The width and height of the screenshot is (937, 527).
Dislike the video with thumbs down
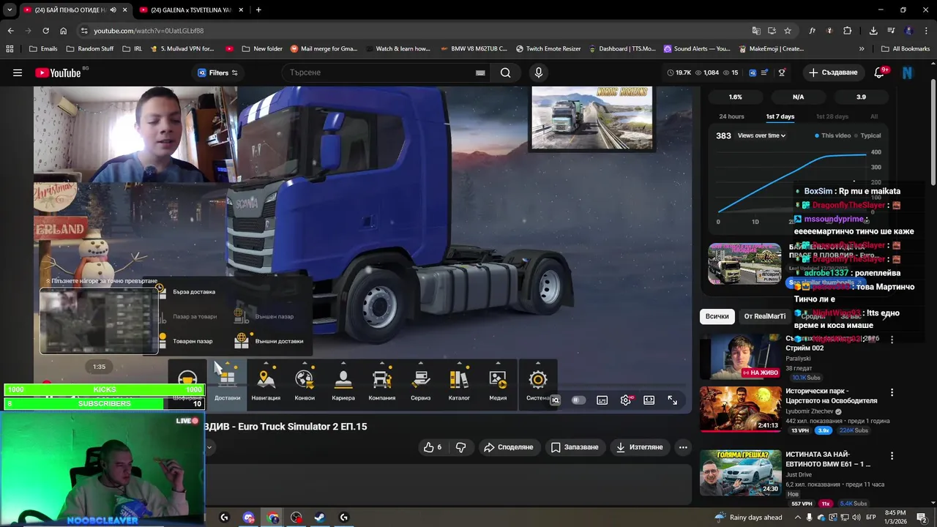(x=460, y=447)
